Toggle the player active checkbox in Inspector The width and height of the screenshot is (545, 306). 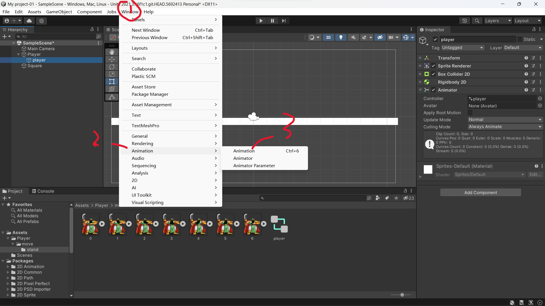click(x=435, y=39)
